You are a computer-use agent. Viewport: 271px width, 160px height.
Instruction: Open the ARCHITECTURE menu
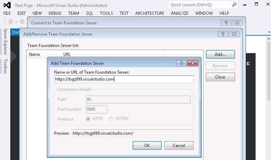click(149, 13)
